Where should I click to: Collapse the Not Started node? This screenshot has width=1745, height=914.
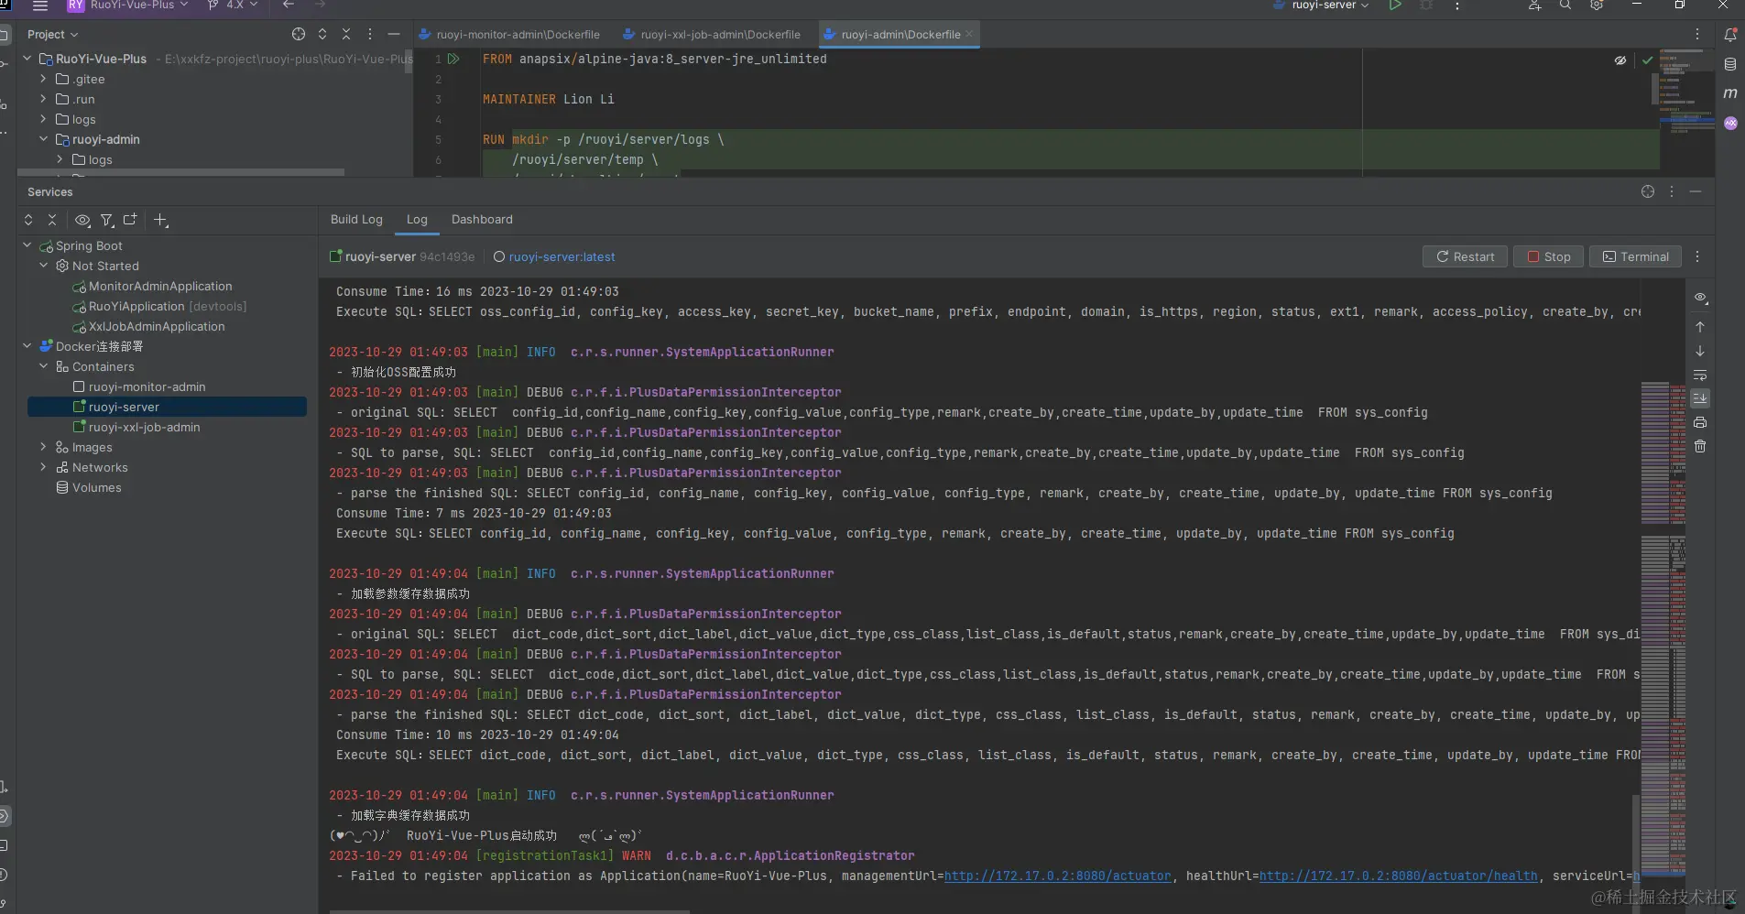click(x=43, y=266)
